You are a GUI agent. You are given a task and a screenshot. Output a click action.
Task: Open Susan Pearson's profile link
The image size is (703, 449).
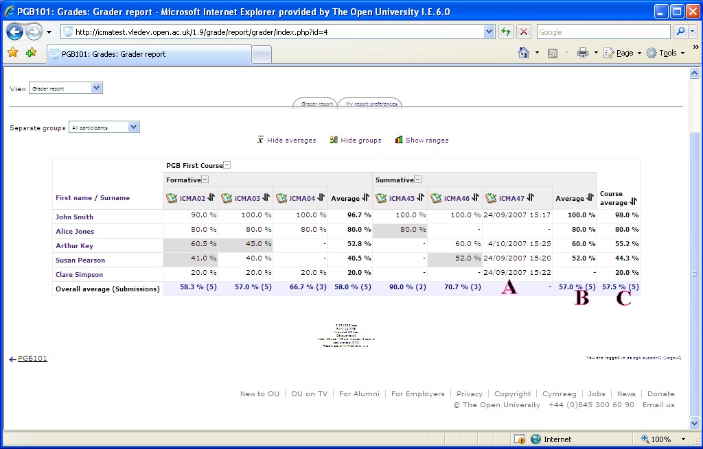(80, 260)
